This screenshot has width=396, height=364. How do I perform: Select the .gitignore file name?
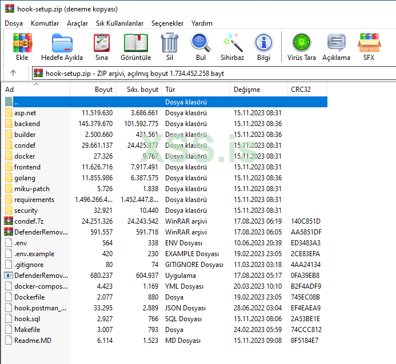tap(29, 265)
